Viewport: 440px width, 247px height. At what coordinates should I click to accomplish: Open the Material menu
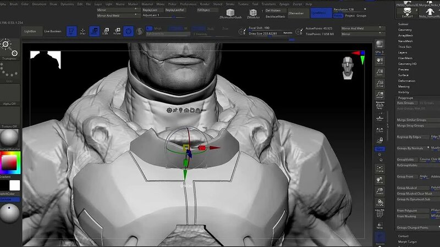(x=147, y=4)
